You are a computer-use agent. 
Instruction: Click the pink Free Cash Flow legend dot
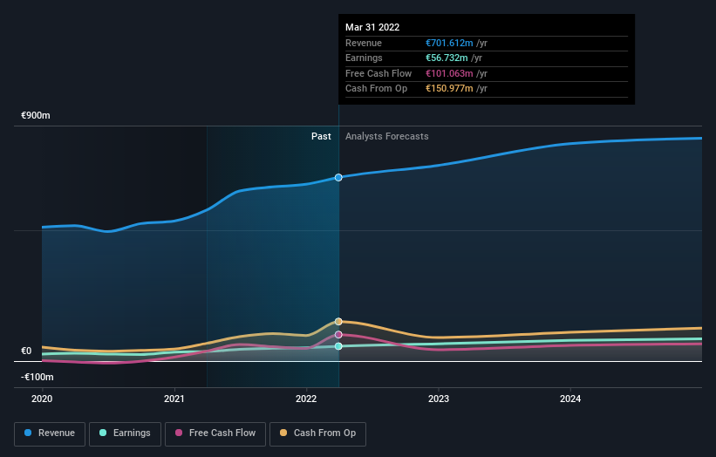pos(179,433)
